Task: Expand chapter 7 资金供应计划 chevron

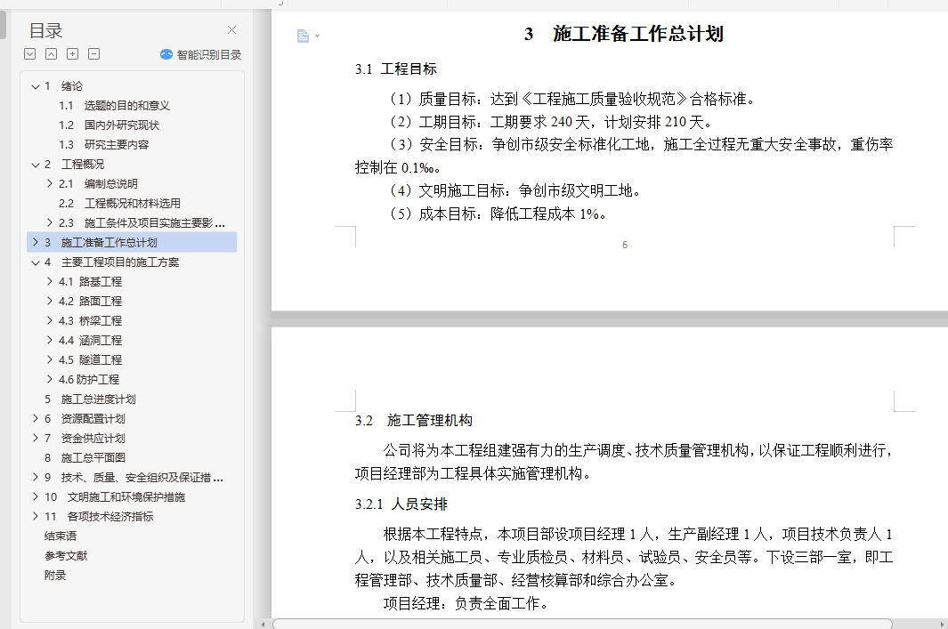Action: [x=36, y=438]
